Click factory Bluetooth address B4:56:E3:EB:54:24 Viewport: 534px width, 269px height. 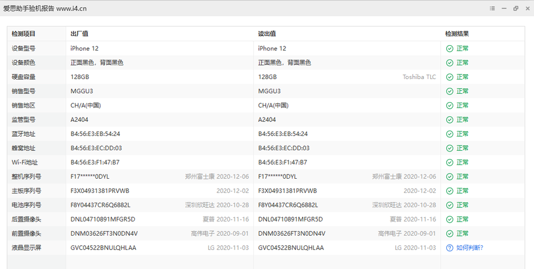click(96, 134)
